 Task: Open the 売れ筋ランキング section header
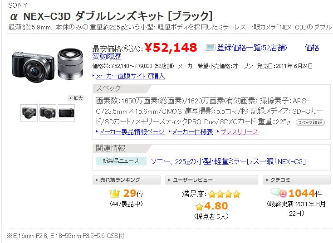pos(127,180)
